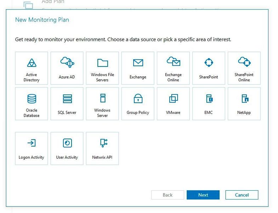Select the Active Directory data source tile
The width and height of the screenshot is (278, 213).
(x=32, y=68)
